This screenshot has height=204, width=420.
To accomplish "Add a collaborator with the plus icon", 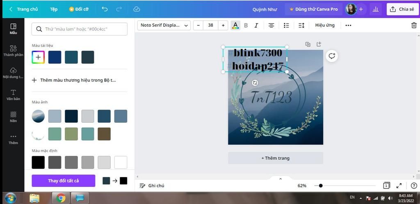I will click(361, 9).
